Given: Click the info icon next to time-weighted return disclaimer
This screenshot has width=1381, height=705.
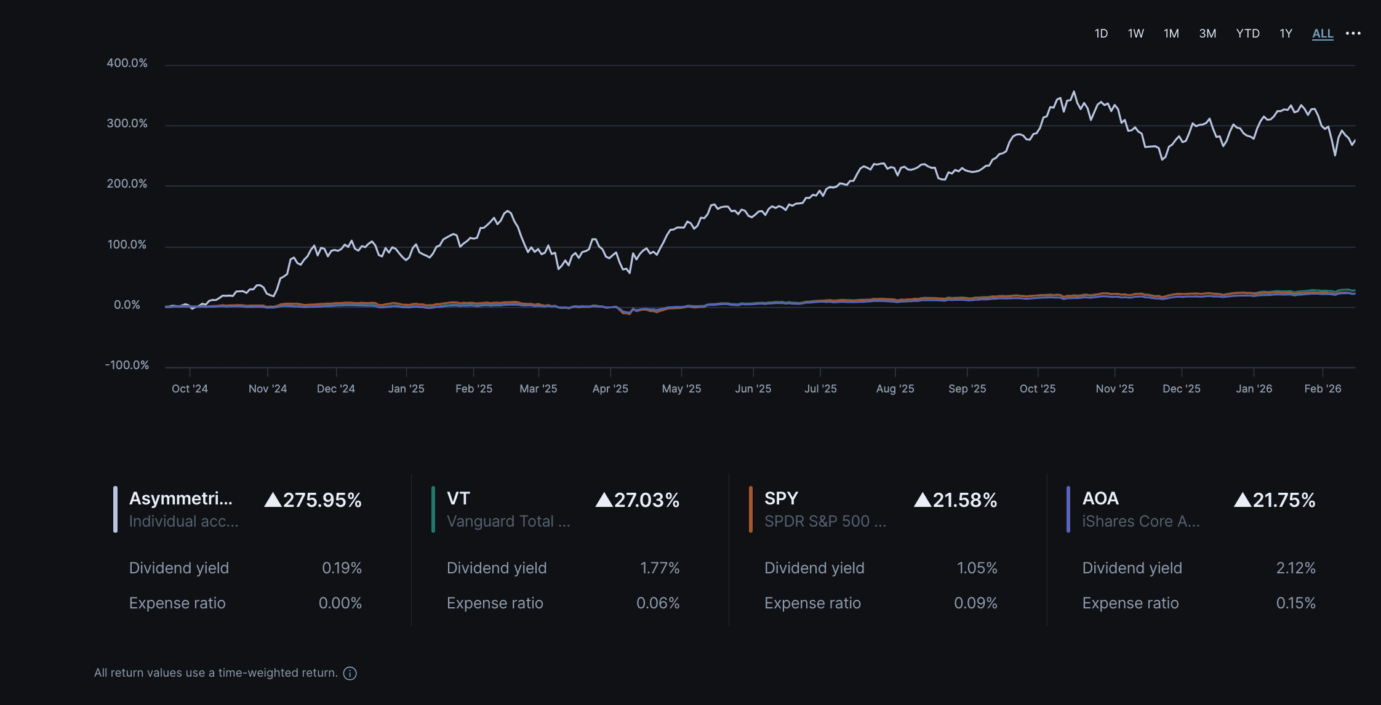Looking at the screenshot, I should (349, 673).
